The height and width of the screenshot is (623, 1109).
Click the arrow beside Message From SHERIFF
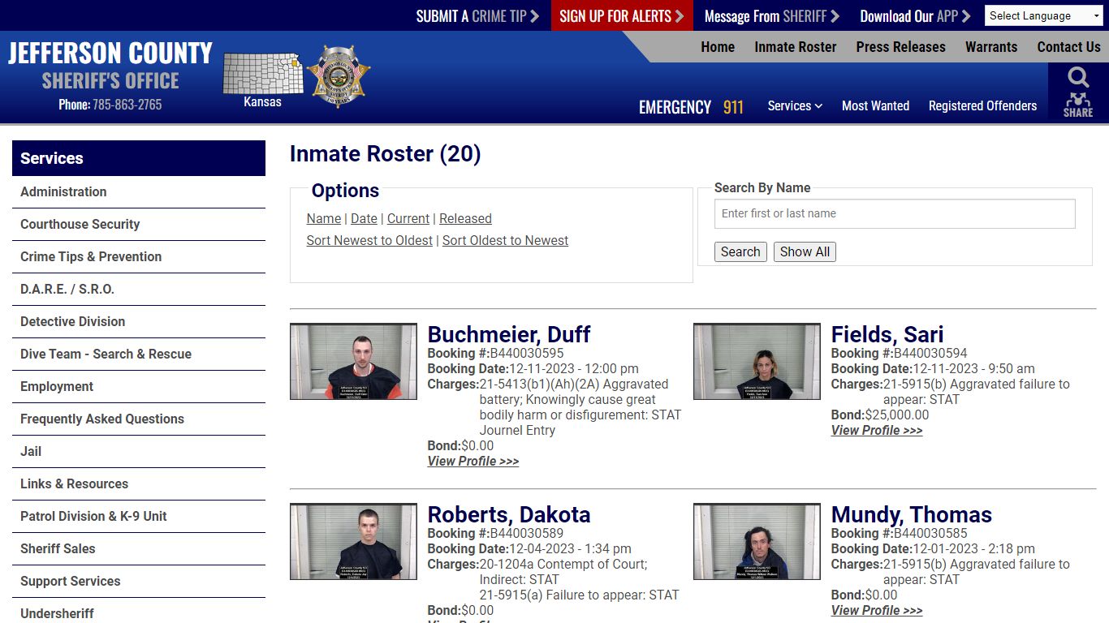[x=836, y=15]
